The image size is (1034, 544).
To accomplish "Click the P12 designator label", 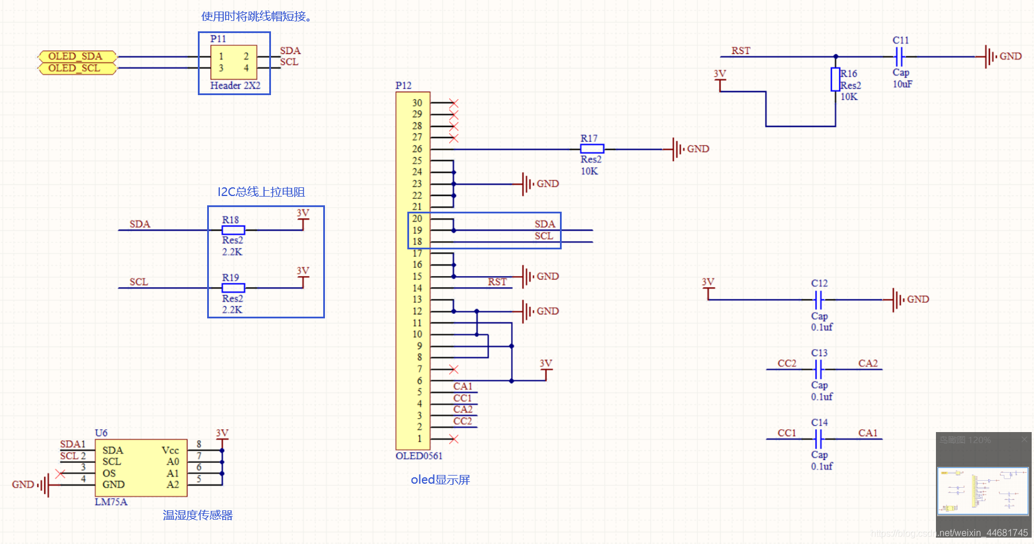I will pyautogui.click(x=403, y=86).
